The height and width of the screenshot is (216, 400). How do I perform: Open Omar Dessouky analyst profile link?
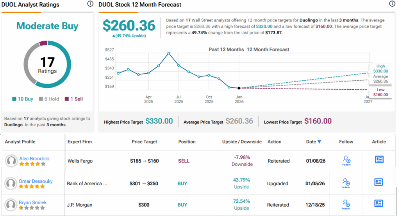point(36,181)
